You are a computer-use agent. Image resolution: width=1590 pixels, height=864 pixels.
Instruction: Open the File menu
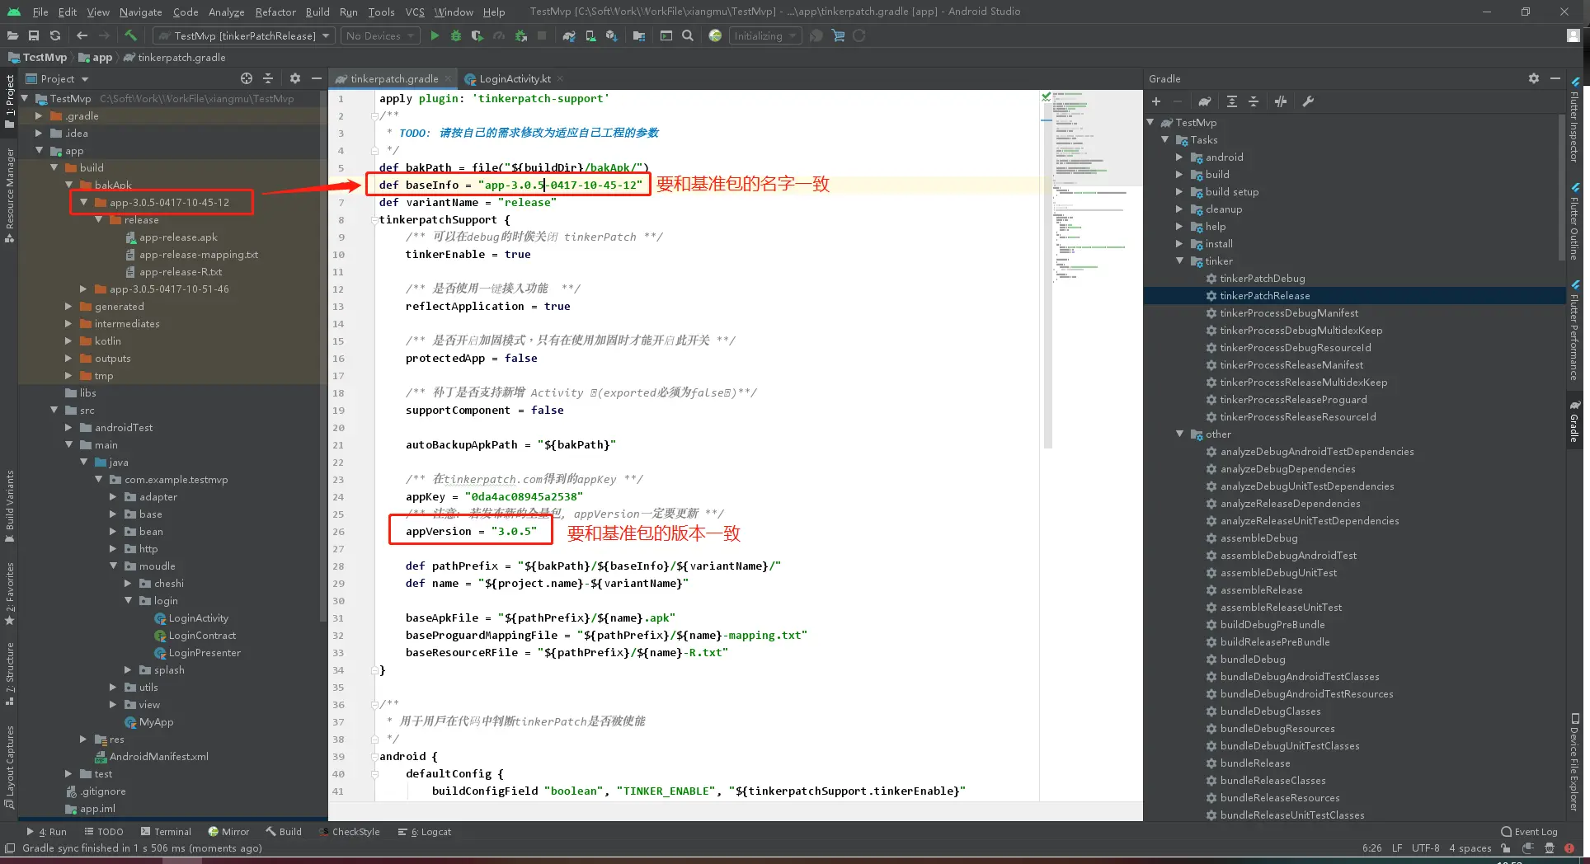pos(40,12)
